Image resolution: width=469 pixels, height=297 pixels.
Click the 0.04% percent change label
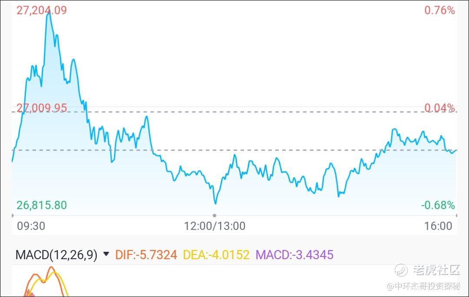click(439, 108)
